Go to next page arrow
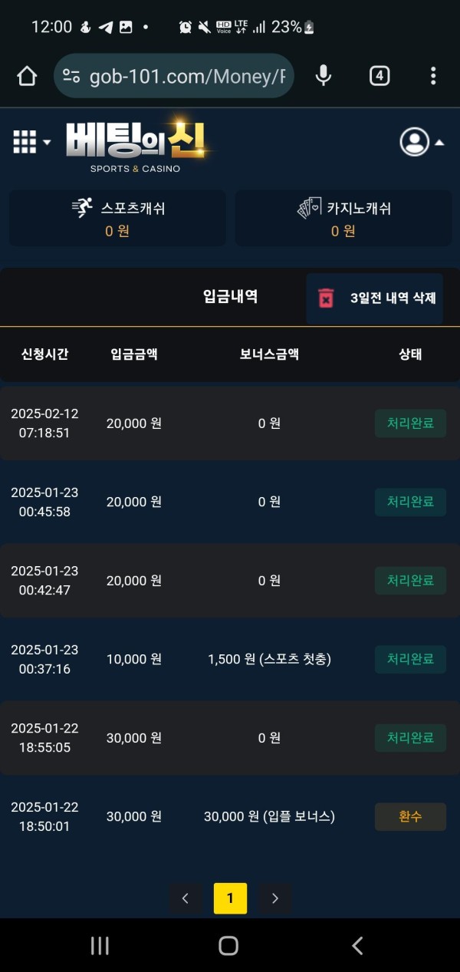Screen dimensions: 460x972 pyautogui.click(x=275, y=898)
